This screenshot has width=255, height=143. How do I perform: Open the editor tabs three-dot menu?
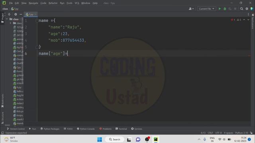pyautogui.click(x=248, y=14)
